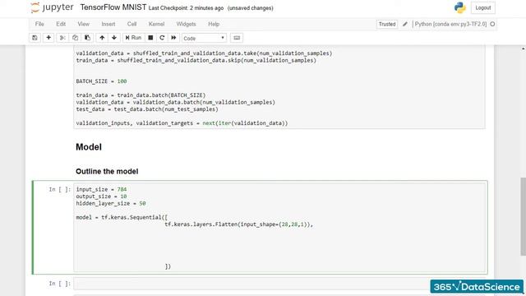The height and width of the screenshot is (296, 526).
Task: Open the View menu
Action: pos(84,24)
